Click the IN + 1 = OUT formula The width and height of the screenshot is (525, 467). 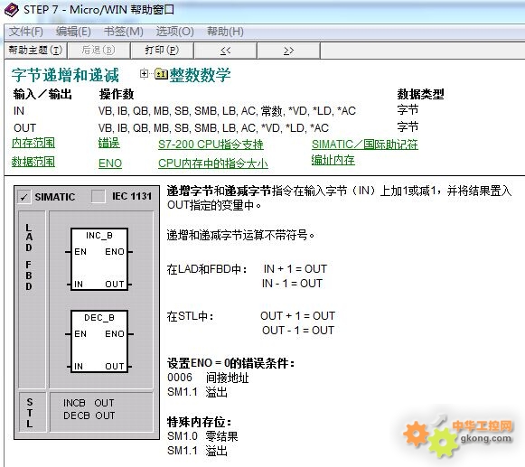[295, 269]
